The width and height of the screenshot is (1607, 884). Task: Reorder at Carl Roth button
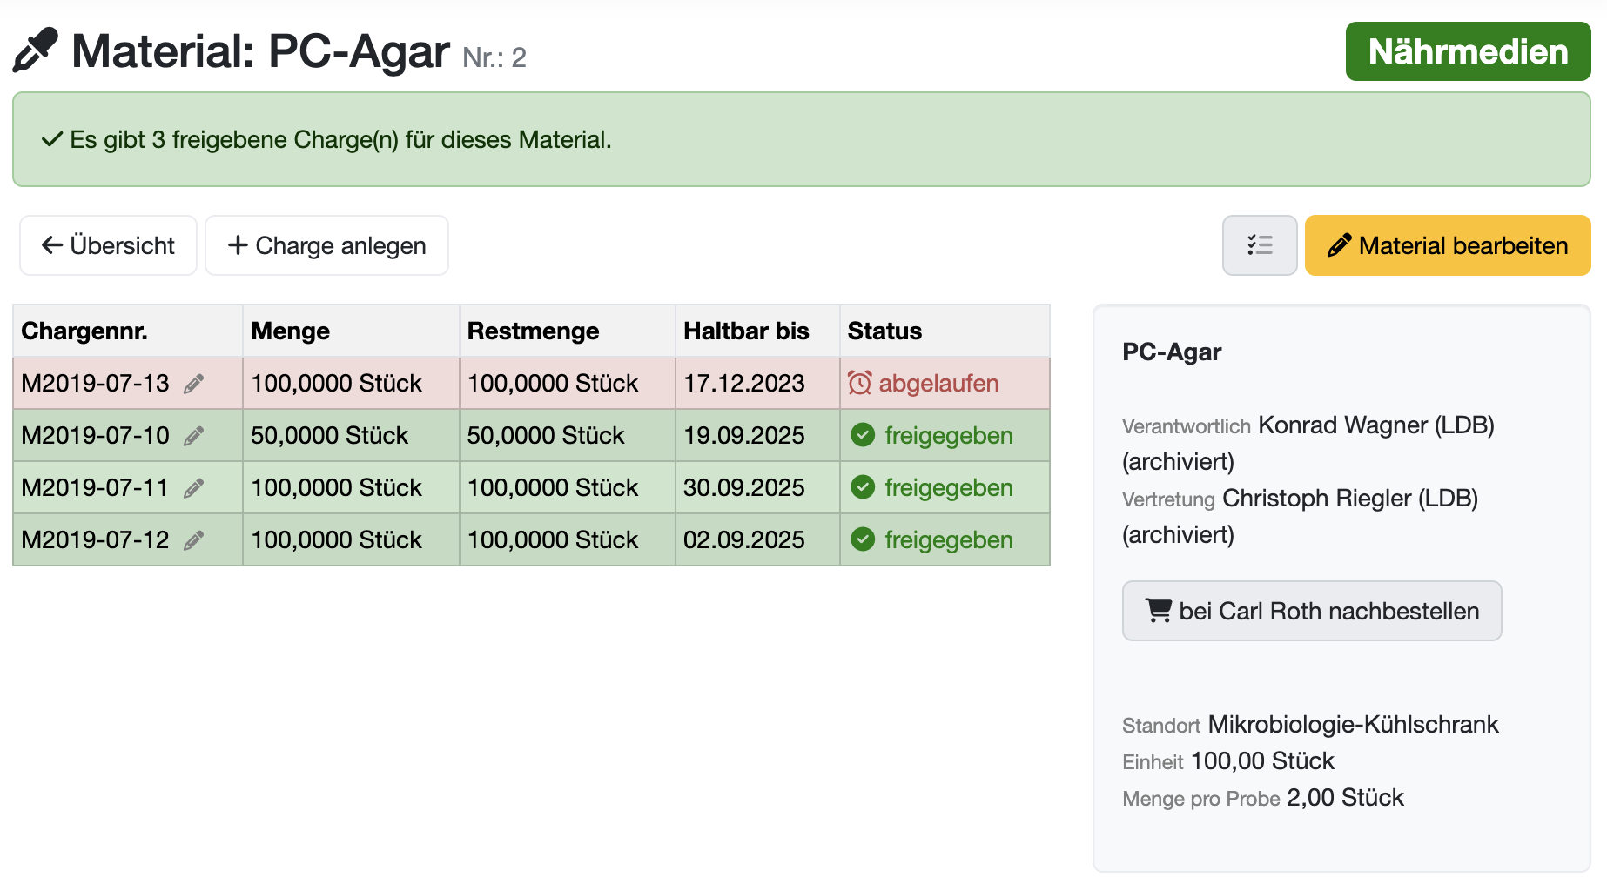(1311, 611)
